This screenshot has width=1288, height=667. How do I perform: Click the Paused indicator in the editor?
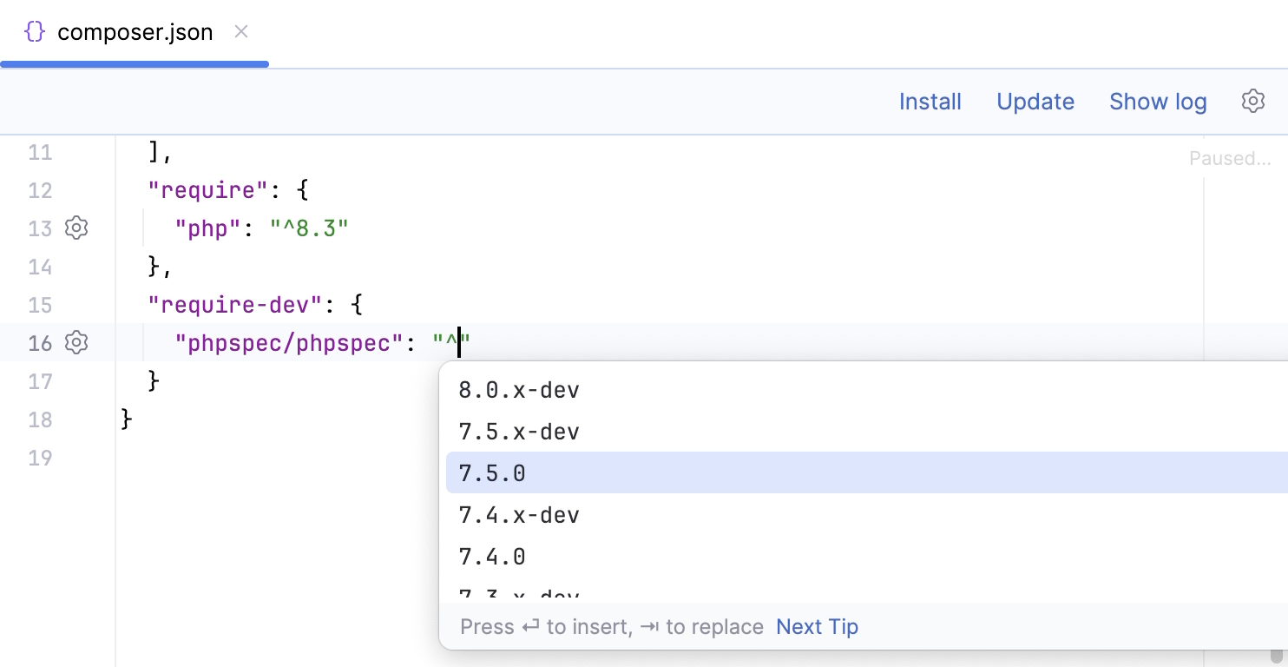click(1232, 158)
